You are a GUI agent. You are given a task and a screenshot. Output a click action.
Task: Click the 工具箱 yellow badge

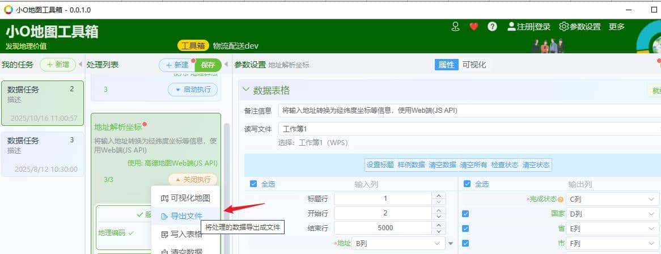click(x=193, y=45)
